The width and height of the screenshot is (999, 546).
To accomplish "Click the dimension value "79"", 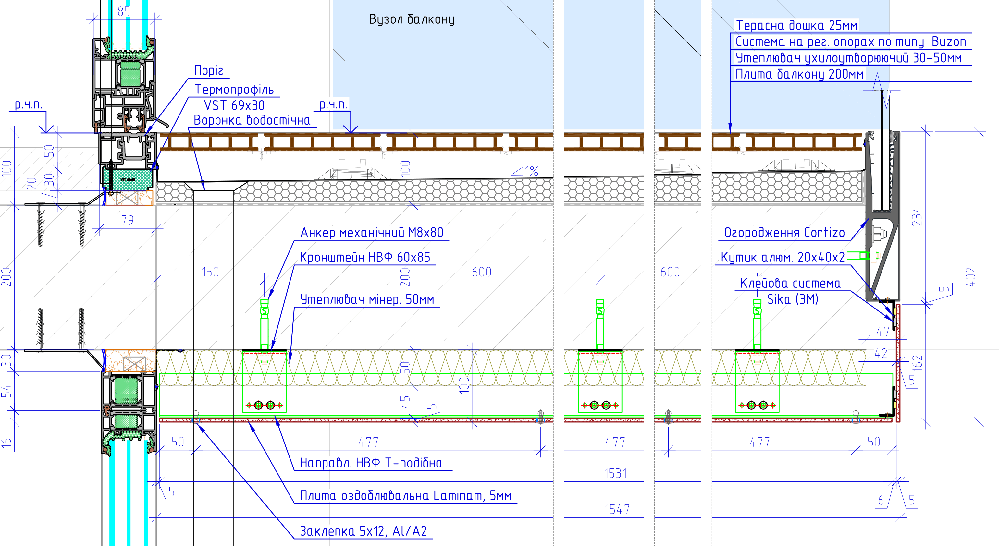I will pyautogui.click(x=128, y=220).
